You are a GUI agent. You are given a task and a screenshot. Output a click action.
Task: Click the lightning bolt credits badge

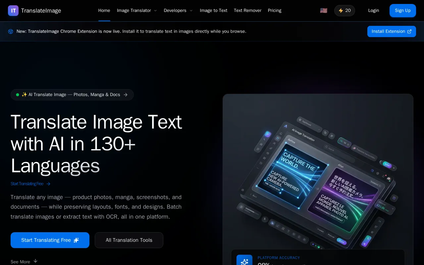pos(344,11)
